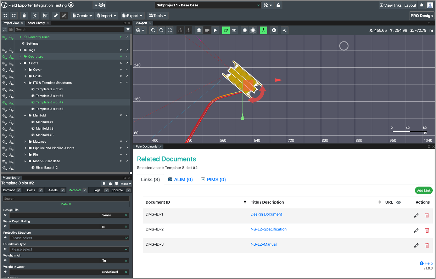Click the tree hierarchy icon beside search

[x=5, y=29]
